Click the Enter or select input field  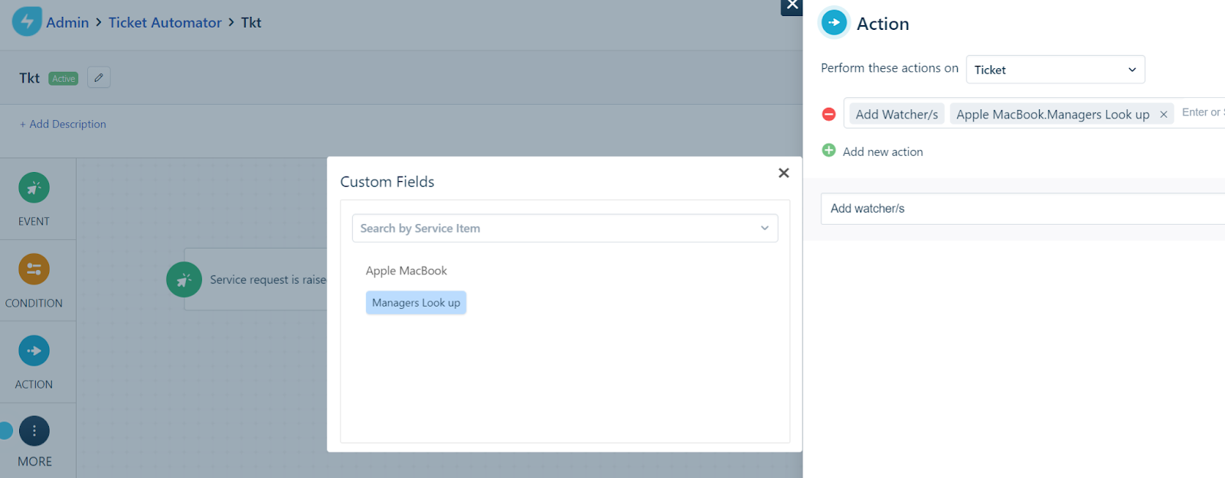tap(1203, 112)
